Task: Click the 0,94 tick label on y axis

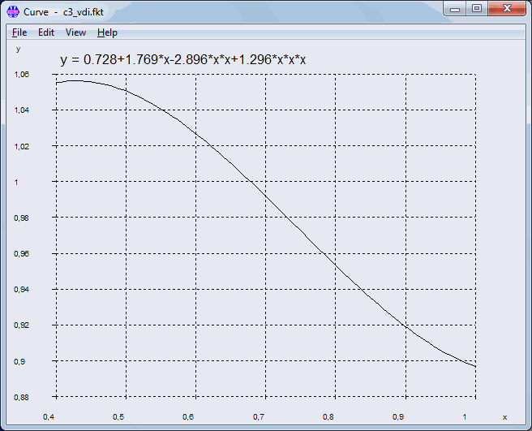Action: pyautogui.click(x=22, y=290)
